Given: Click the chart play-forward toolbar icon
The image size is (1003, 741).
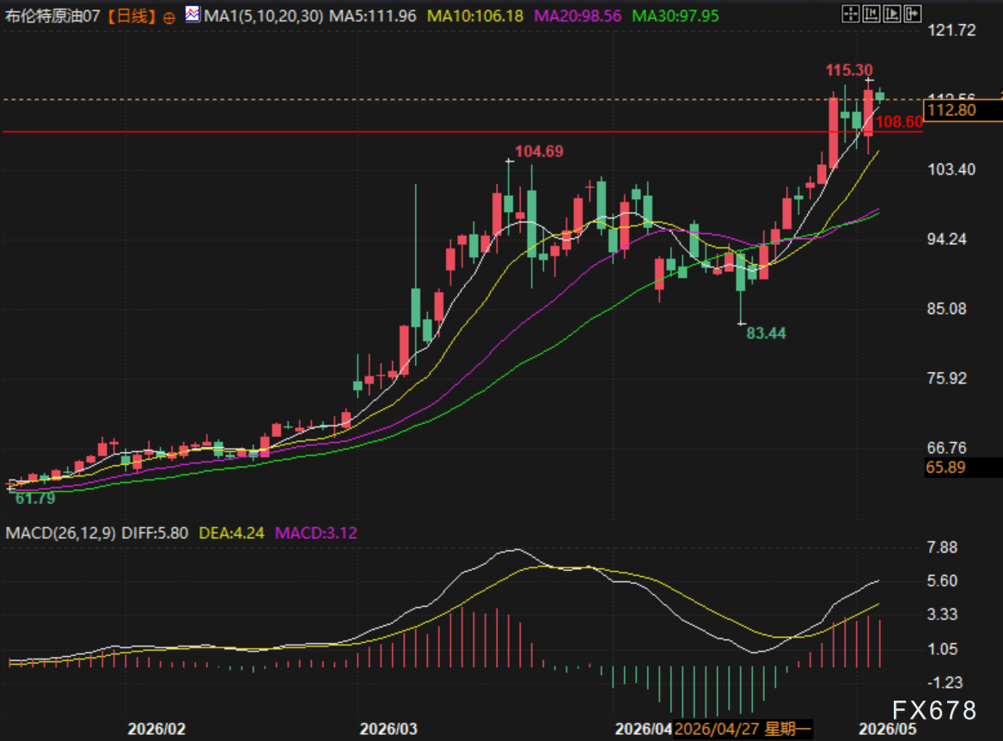Looking at the screenshot, I should tap(891, 14).
